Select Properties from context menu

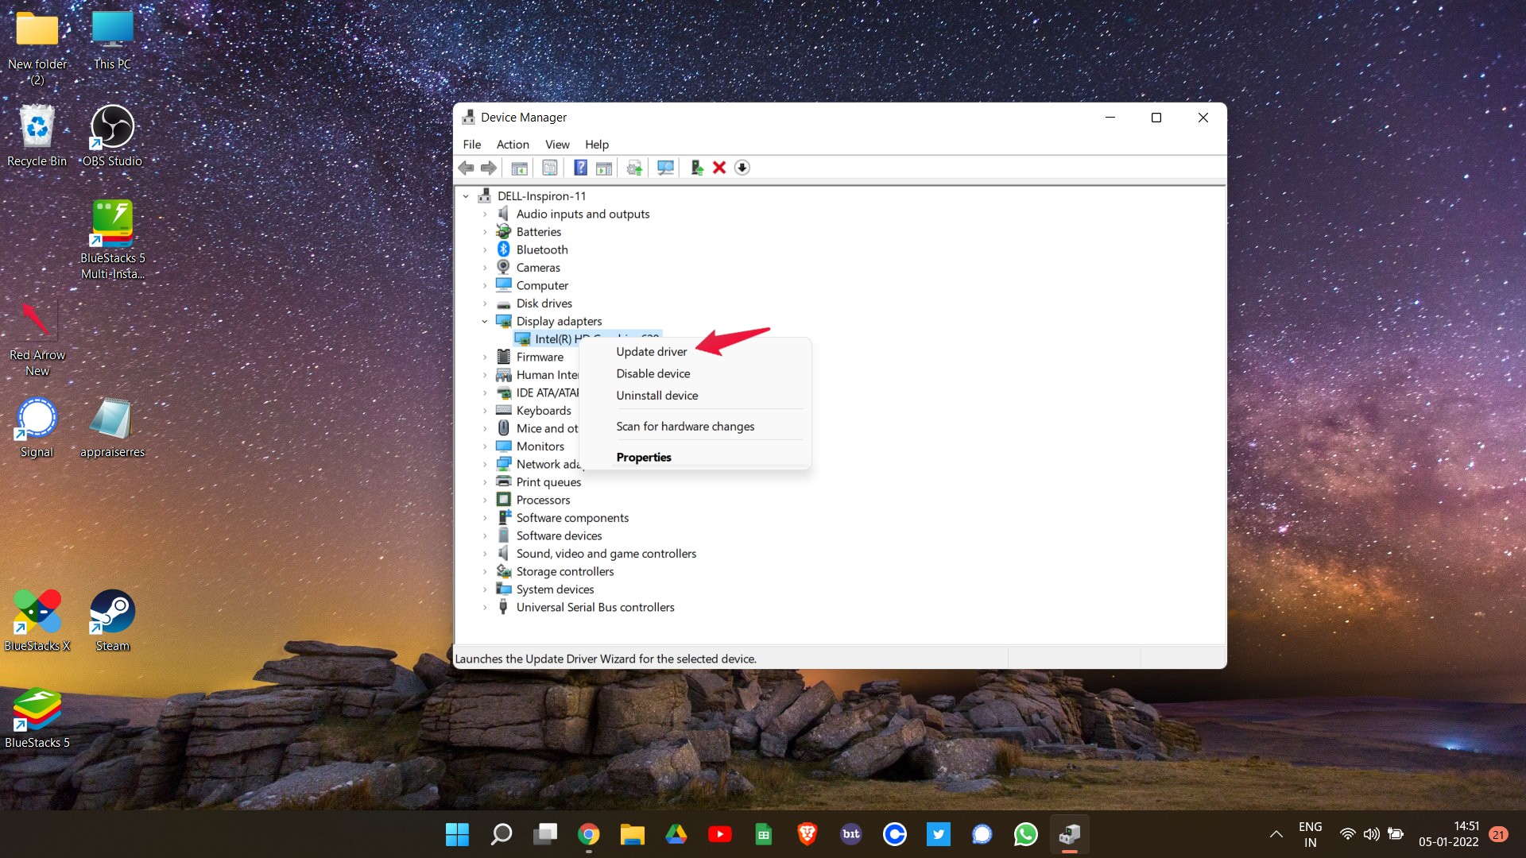tap(642, 457)
